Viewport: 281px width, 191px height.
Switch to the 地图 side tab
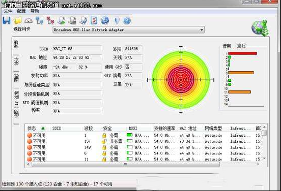(x=16, y=114)
